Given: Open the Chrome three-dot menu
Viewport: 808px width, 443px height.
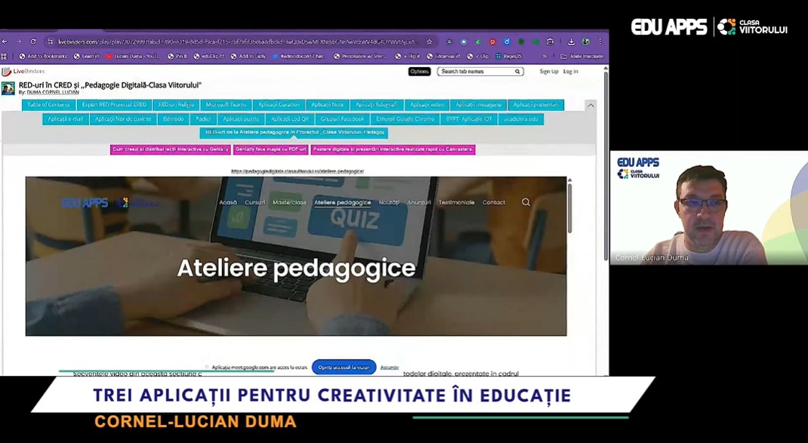Looking at the screenshot, I should click(x=600, y=42).
